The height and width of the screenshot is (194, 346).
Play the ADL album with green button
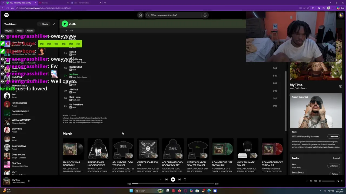tap(65, 24)
